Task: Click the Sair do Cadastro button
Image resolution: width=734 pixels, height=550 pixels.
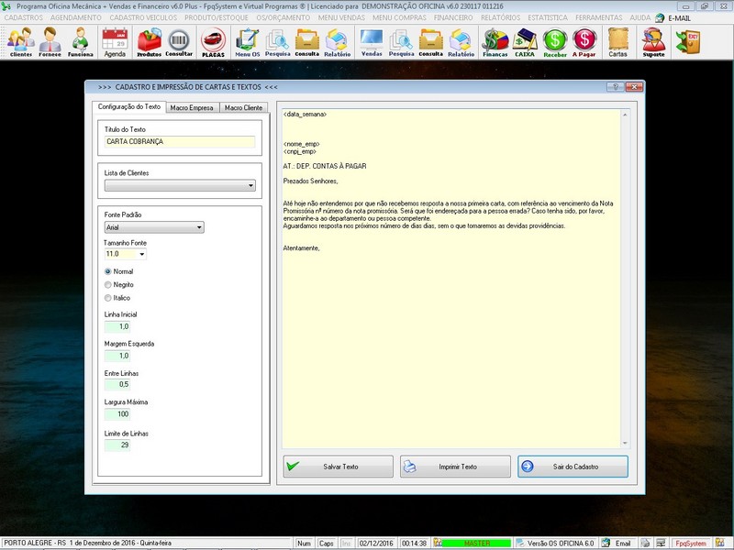Action: pos(573,467)
